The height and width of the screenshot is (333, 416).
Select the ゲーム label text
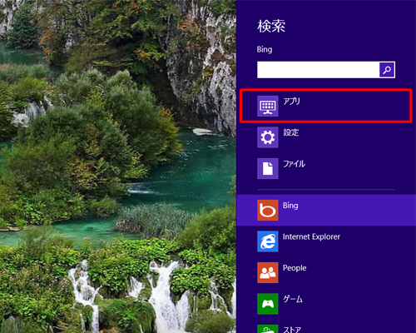pos(293,299)
